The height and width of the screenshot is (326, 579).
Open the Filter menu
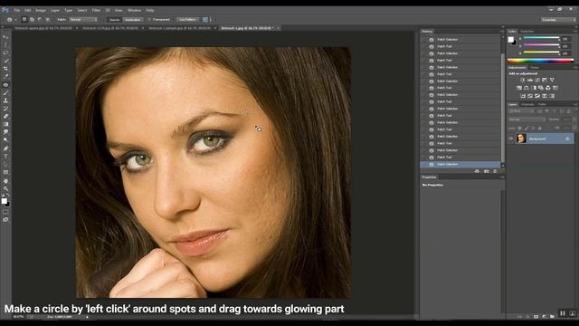tap(96, 10)
